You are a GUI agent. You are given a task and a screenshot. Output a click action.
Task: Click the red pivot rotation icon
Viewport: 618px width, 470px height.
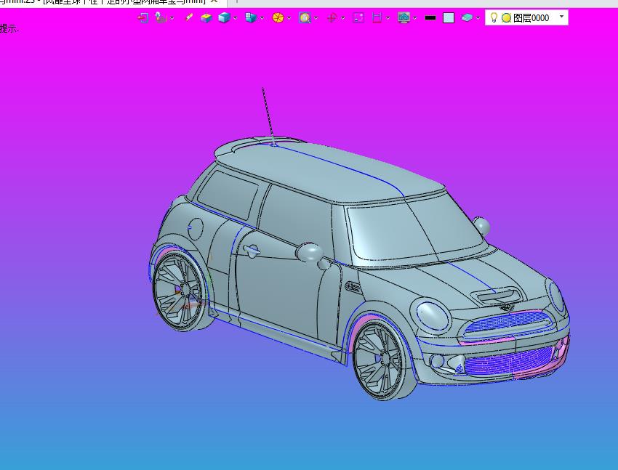[x=332, y=17]
